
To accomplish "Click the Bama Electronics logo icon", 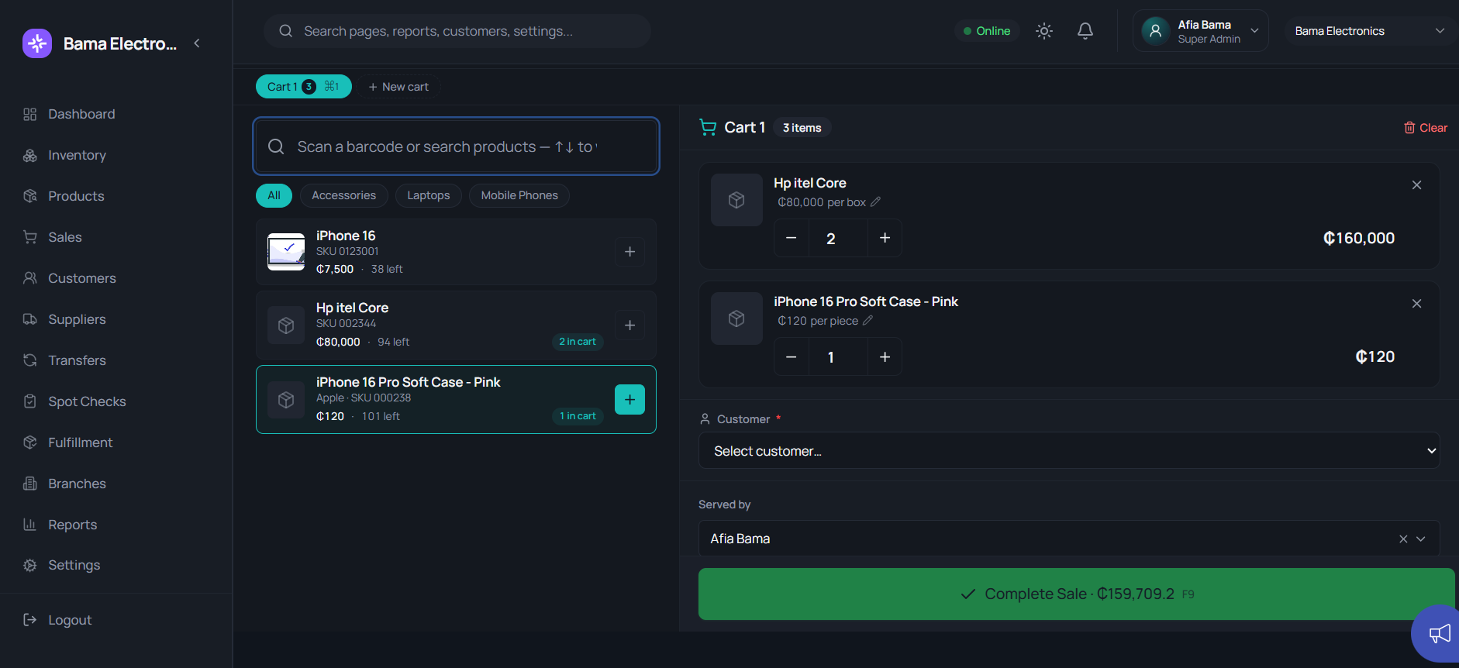I will (37, 43).
